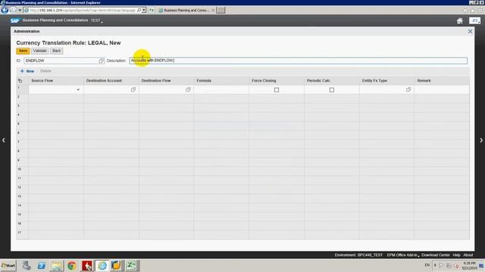Go to the BPC home page icon
The height and width of the screenshot is (272, 485).
pos(460,20)
